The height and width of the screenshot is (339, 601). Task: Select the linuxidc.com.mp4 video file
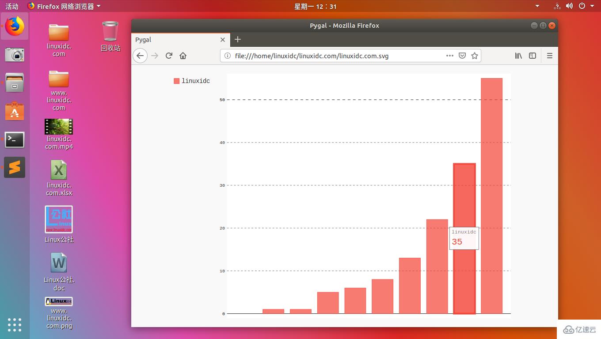click(x=59, y=135)
